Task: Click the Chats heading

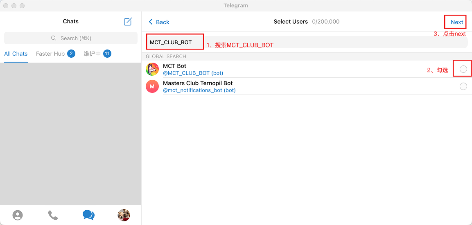Action: point(71,21)
